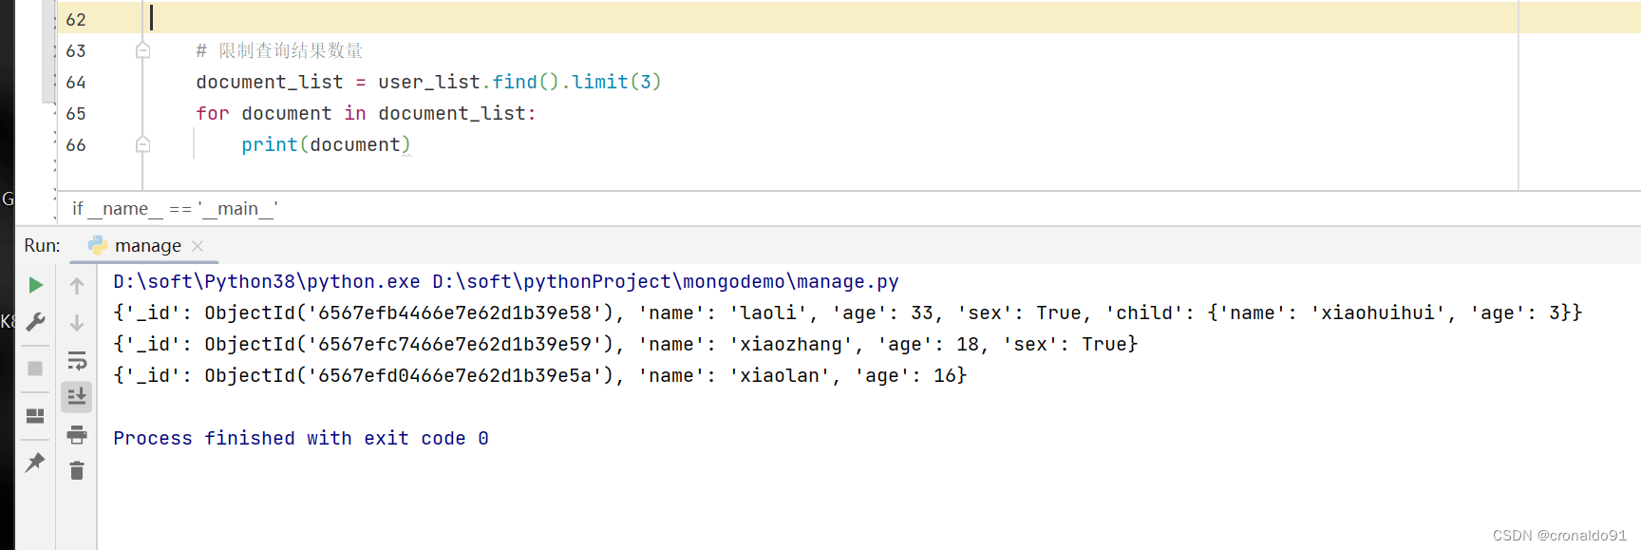Print the console output
This screenshot has width=1641, height=550.
click(x=77, y=435)
